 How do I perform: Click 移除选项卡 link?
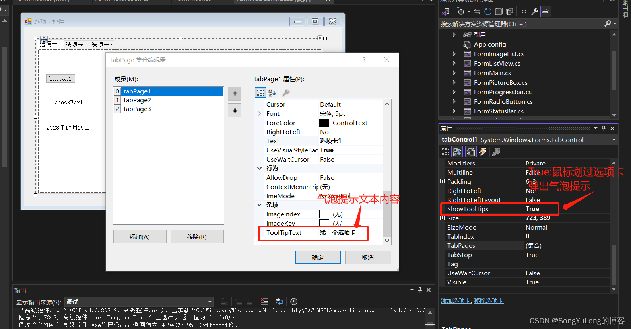(x=489, y=301)
